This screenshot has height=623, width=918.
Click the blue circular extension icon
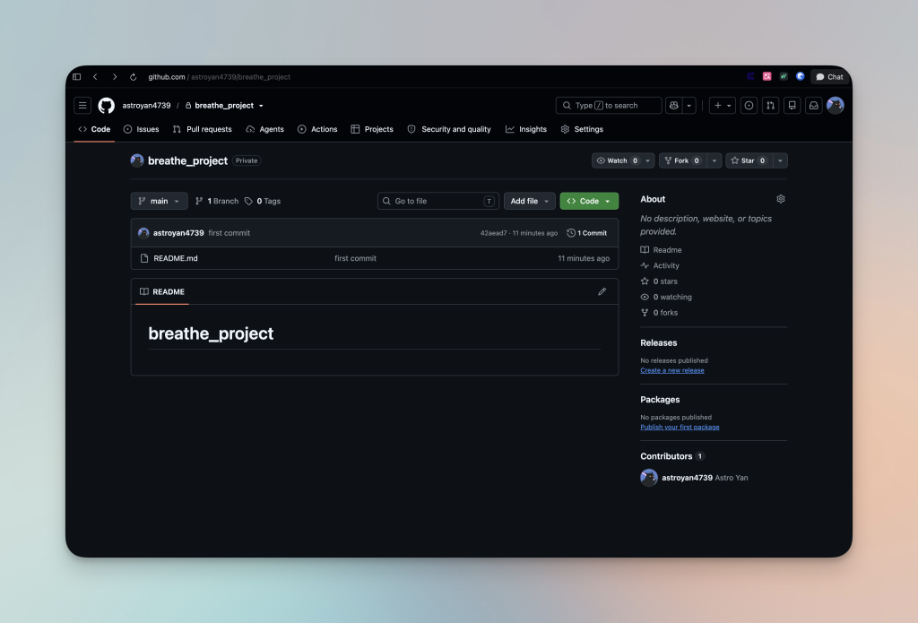pyautogui.click(x=801, y=76)
